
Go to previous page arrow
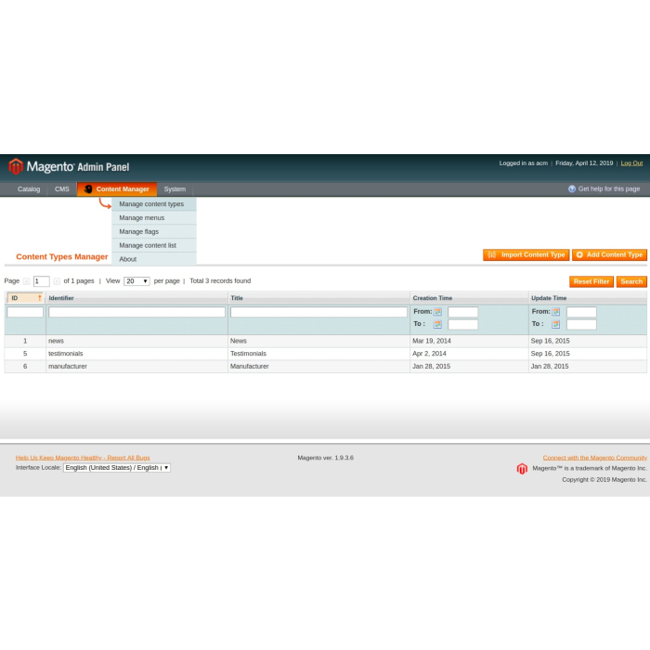[27, 281]
